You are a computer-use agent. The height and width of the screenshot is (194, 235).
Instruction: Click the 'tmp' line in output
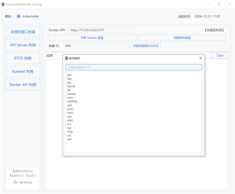click(70, 132)
